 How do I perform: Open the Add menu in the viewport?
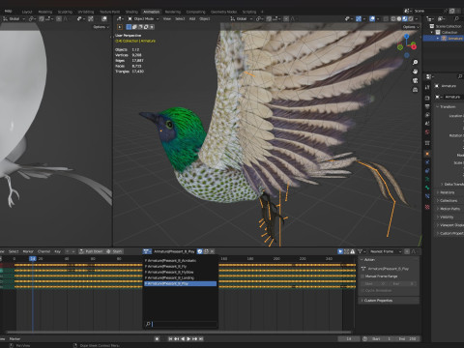click(192, 19)
